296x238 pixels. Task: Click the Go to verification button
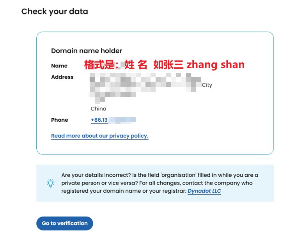(x=65, y=223)
